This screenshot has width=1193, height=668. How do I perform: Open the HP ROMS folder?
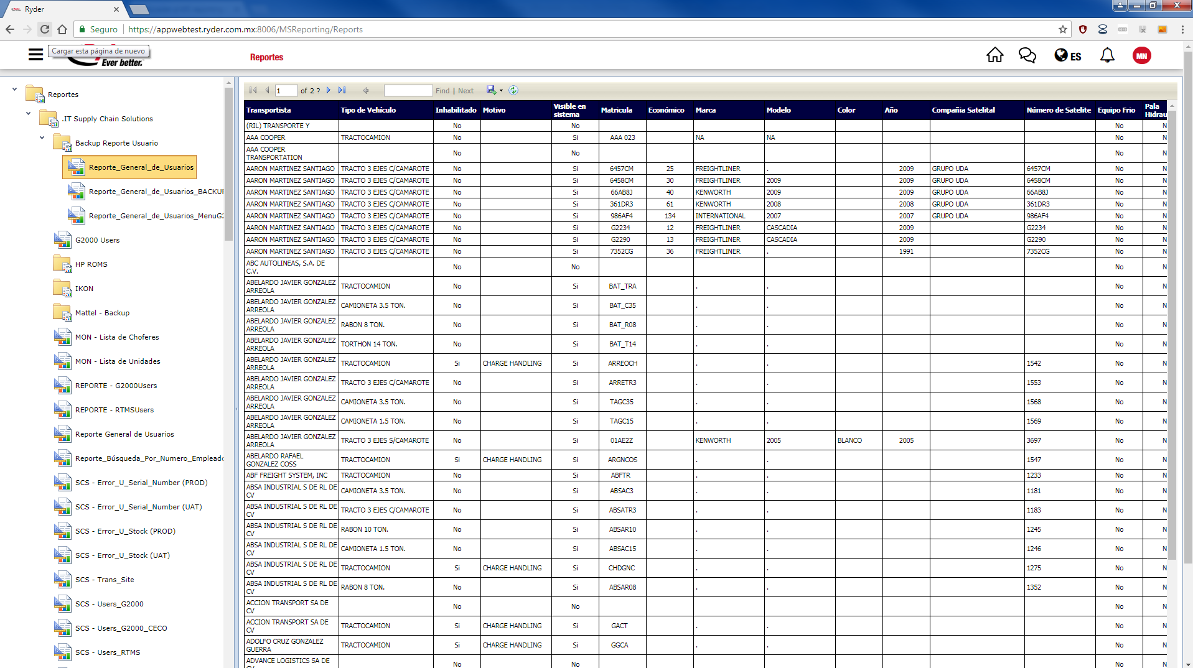(x=91, y=264)
